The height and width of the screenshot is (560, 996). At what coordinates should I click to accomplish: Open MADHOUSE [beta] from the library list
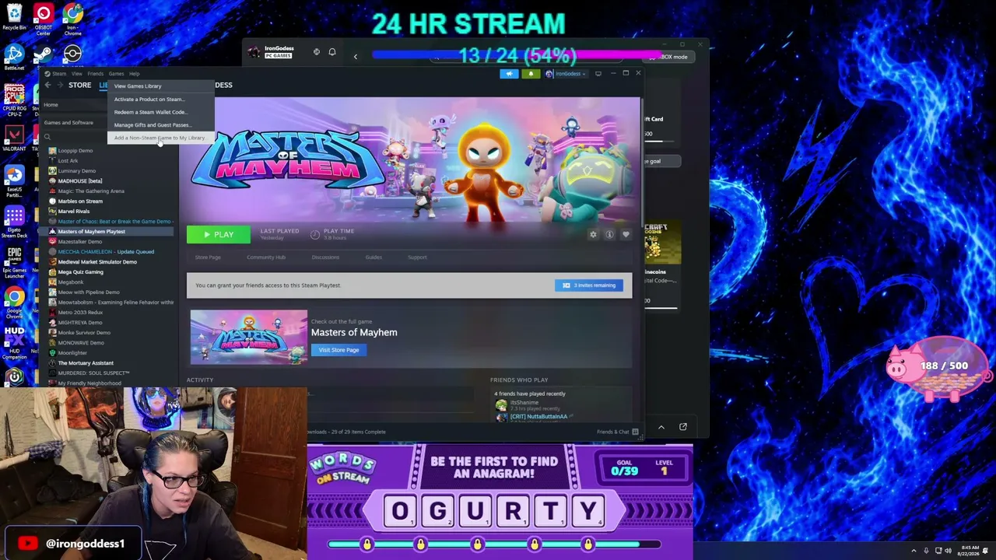click(x=79, y=180)
